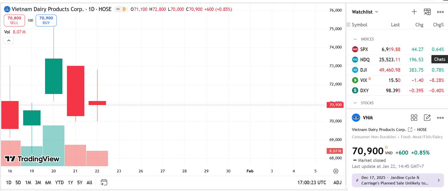This screenshot has height=191, width=448.
Task: Toggle the ADJ price adjustment button
Action: pos(337,182)
